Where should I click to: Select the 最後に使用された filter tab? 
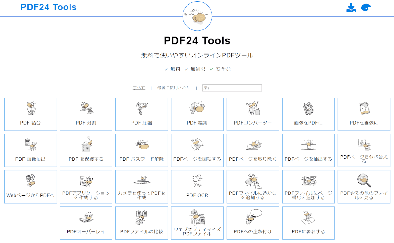(x=174, y=88)
